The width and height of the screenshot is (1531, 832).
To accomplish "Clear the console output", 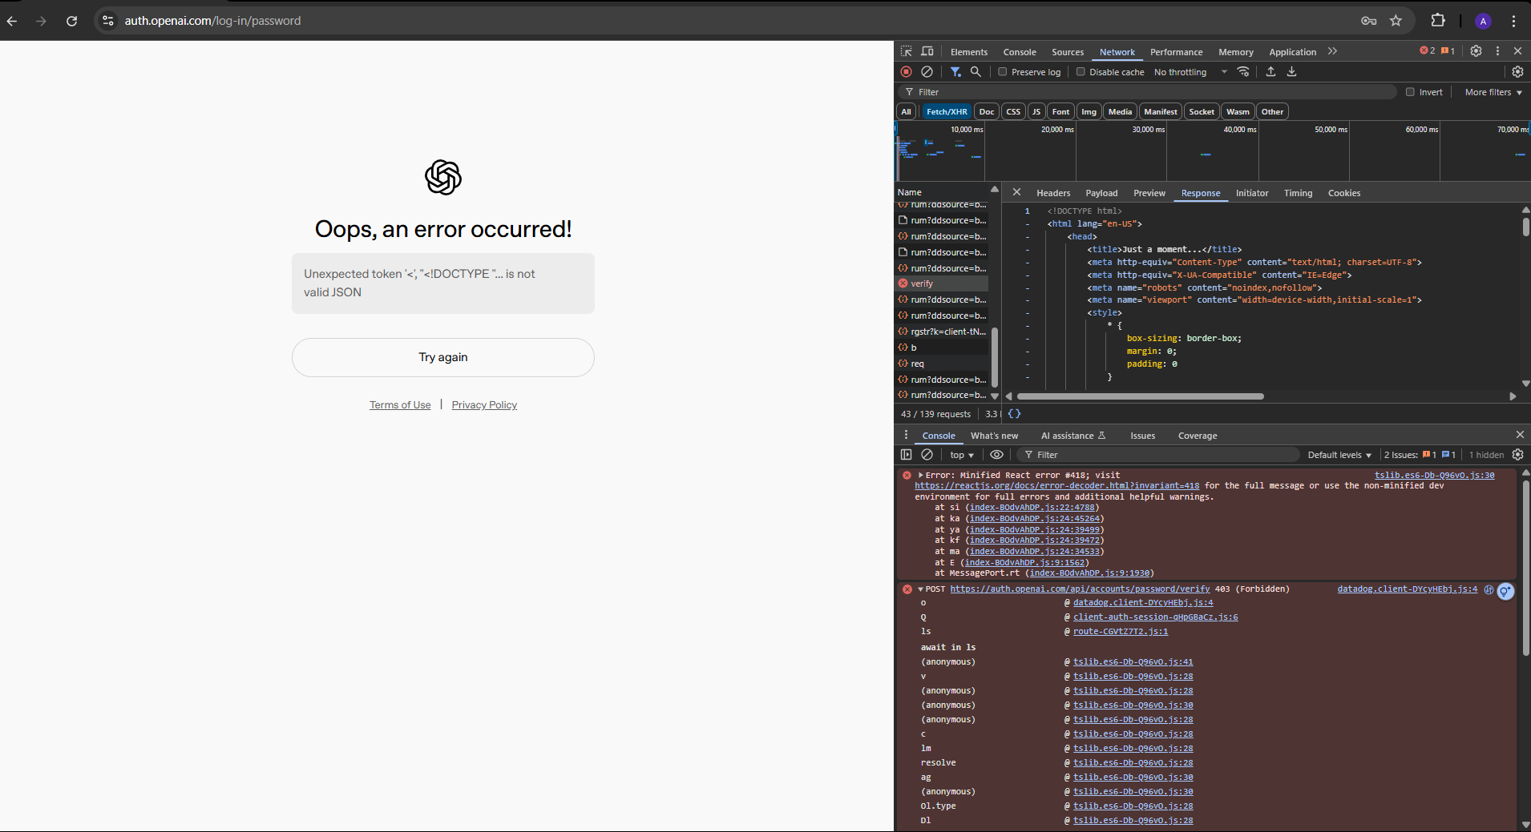I will (927, 455).
